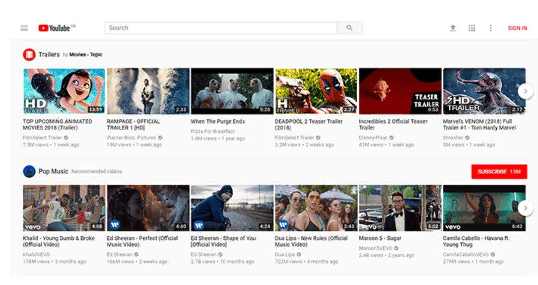Open the three-dot settings menu

click(490, 28)
